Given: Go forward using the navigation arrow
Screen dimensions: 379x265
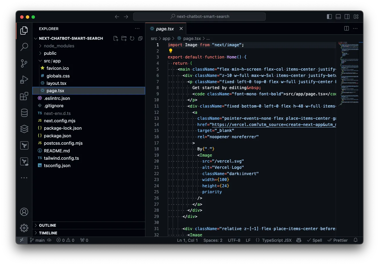Looking at the screenshot, I should pos(126,17).
